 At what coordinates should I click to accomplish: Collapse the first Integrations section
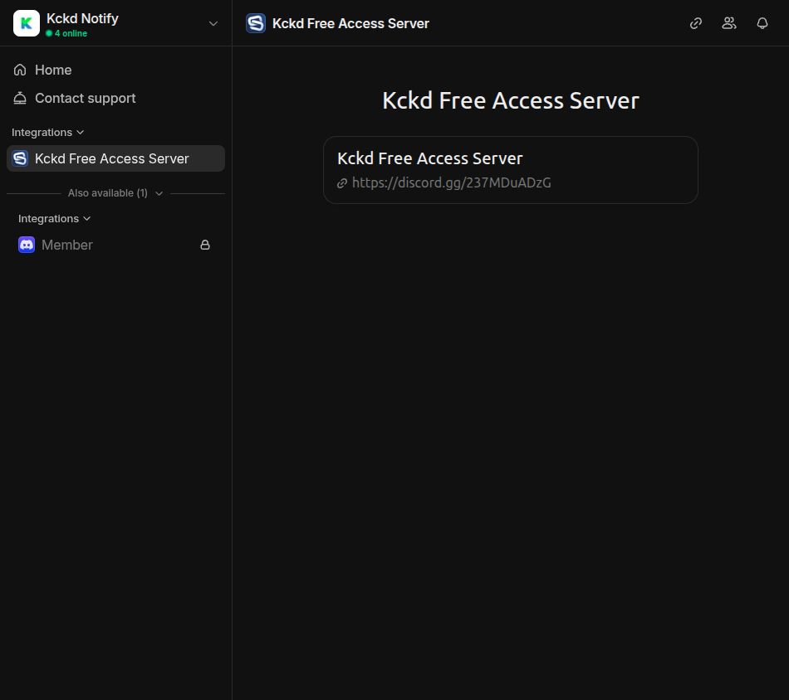click(x=47, y=132)
